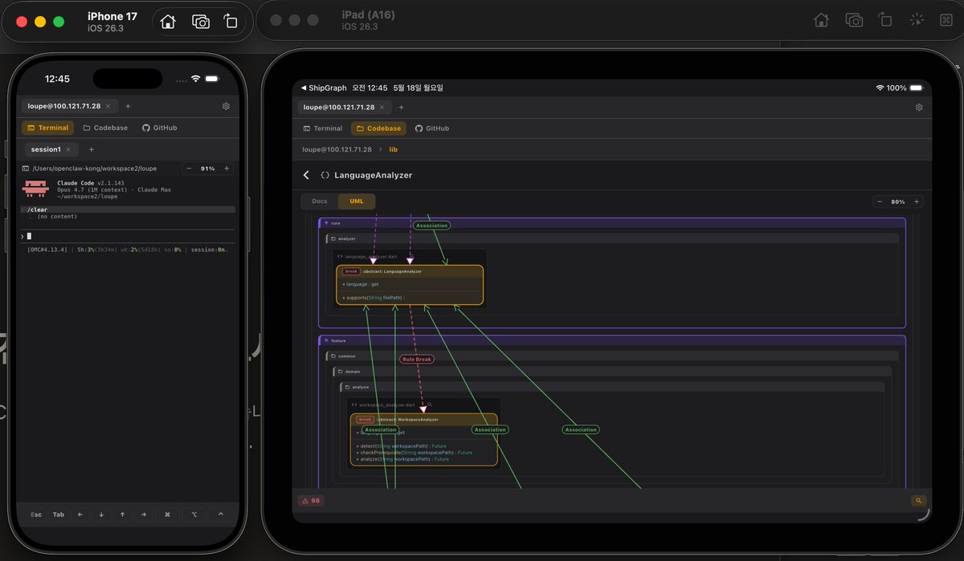
Task: Increase terminal zoom above 91% on iPhone
Action: [227, 169]
